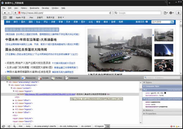The width and height of the screenshot is (183, 129).
Task: Go back with the browser back arrow
Action: [x=5, y=13]
